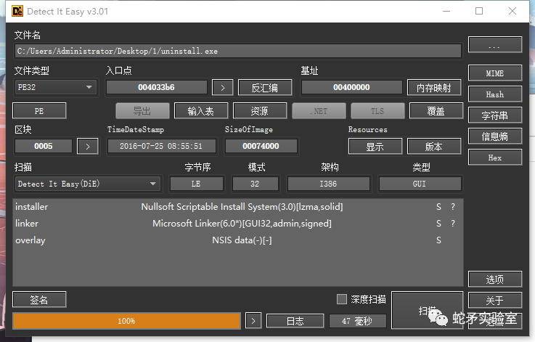Image resolution: width=535 pixels, height=342 pixels.
Task: Click the 日志 log button
Action: [x=295, y=321]
